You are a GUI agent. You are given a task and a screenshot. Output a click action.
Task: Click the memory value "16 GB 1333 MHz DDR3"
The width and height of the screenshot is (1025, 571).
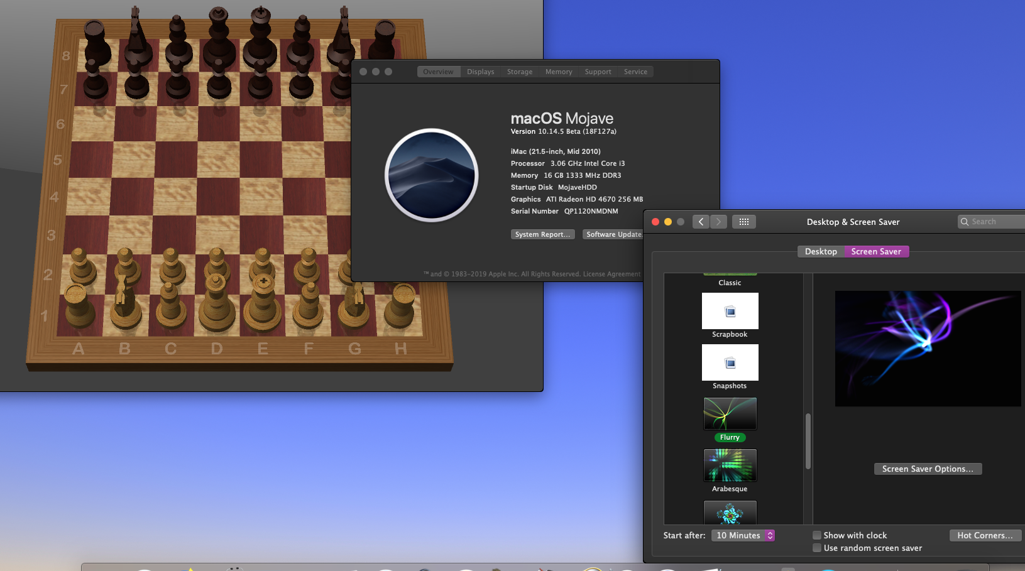[x=583, y=175]
